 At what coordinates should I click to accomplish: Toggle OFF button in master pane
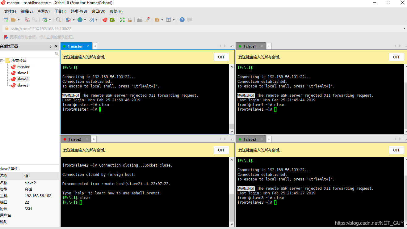[221, 57]
